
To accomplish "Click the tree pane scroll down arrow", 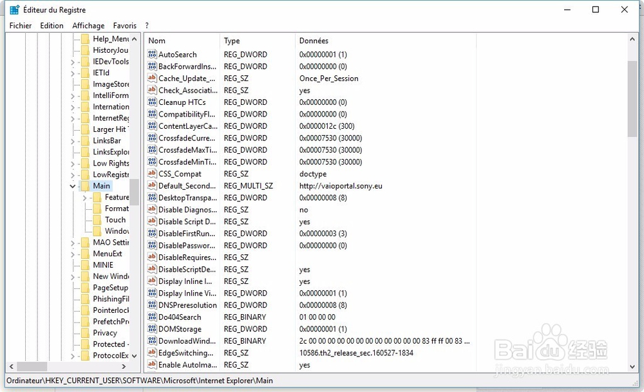I will point(135,356).
